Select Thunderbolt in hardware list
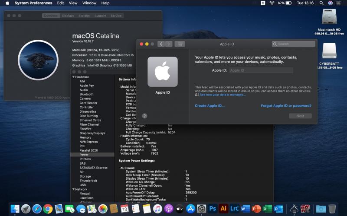Image resolution: width=347 pixels, height=216 pixels. 88,181
